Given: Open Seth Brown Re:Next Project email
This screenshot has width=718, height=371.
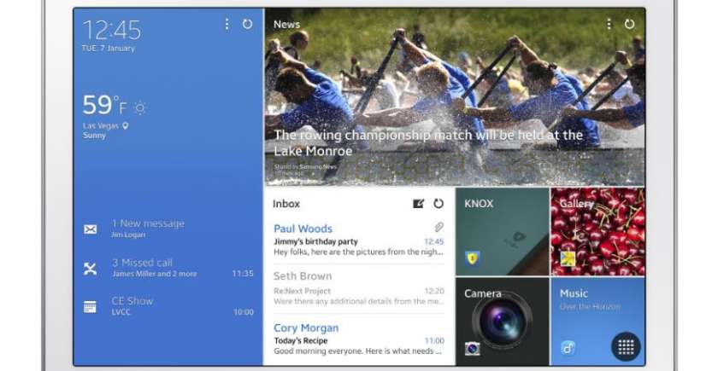Looking at the screenshot, I should (358, 289).
